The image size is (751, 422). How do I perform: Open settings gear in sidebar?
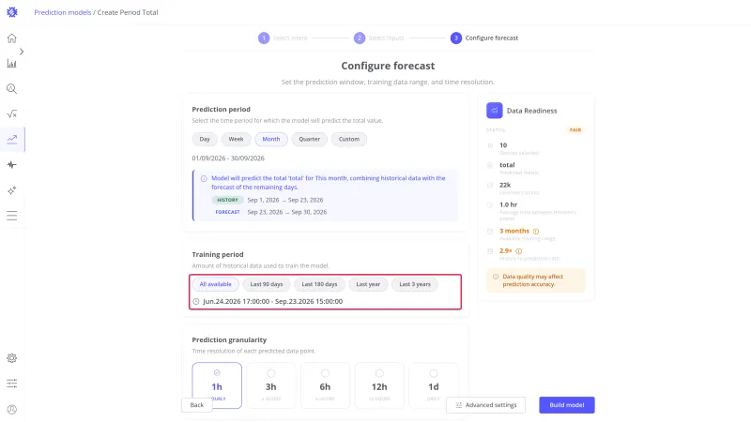tap(12, 358)
